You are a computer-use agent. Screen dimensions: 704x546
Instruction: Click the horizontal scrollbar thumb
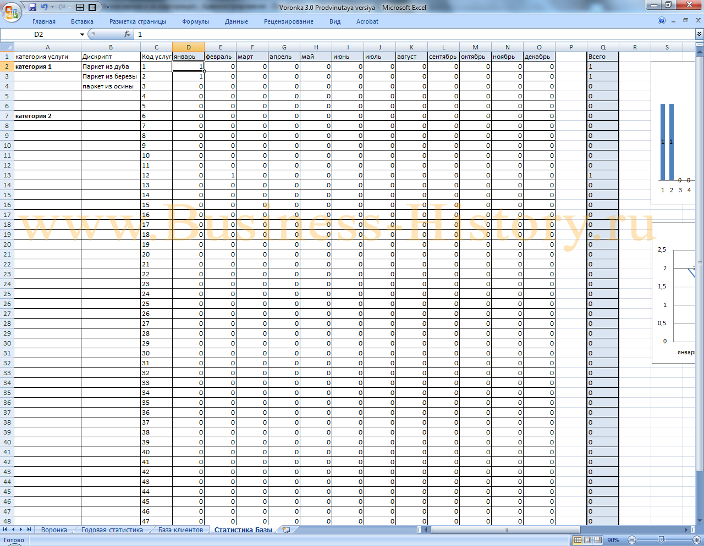(505, 530)
